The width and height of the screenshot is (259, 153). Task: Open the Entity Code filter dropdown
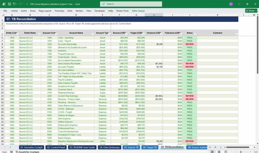tap(18, 34)
